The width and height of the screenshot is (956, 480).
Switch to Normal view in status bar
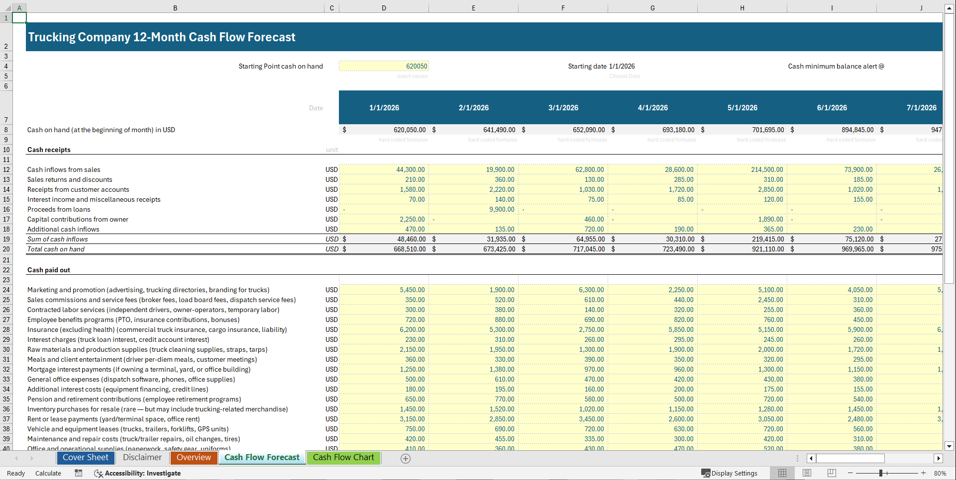point(782,473)
